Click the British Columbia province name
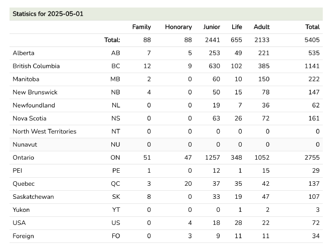This screenshot has width=331, height=249. (36, 66)
